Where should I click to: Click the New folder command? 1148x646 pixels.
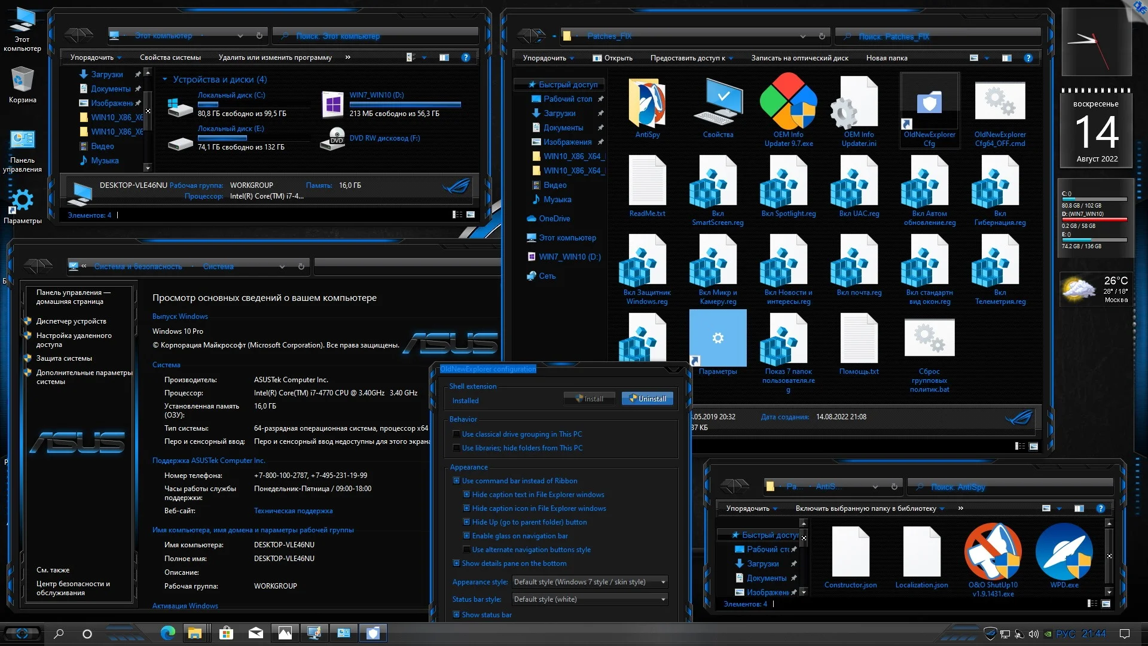pyautogui.click(x=886, y=58)
